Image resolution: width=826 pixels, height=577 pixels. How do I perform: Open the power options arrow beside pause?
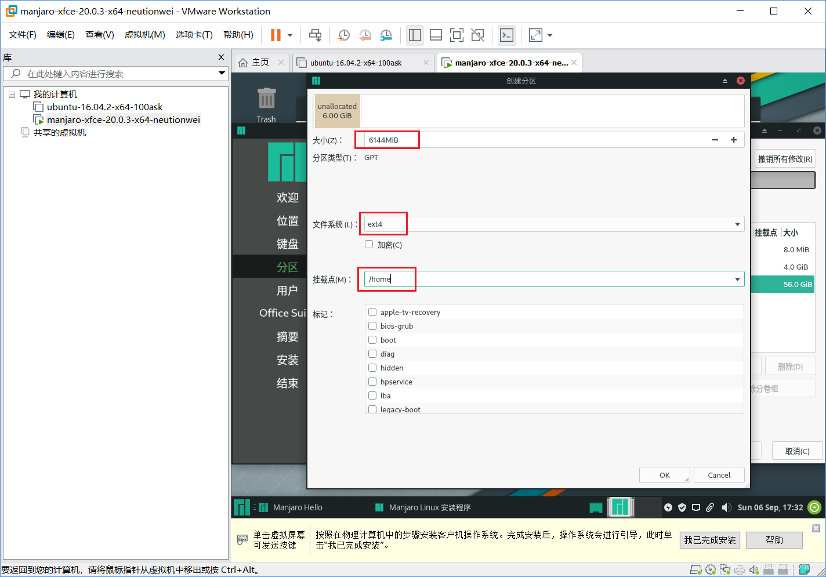point(290,35)
